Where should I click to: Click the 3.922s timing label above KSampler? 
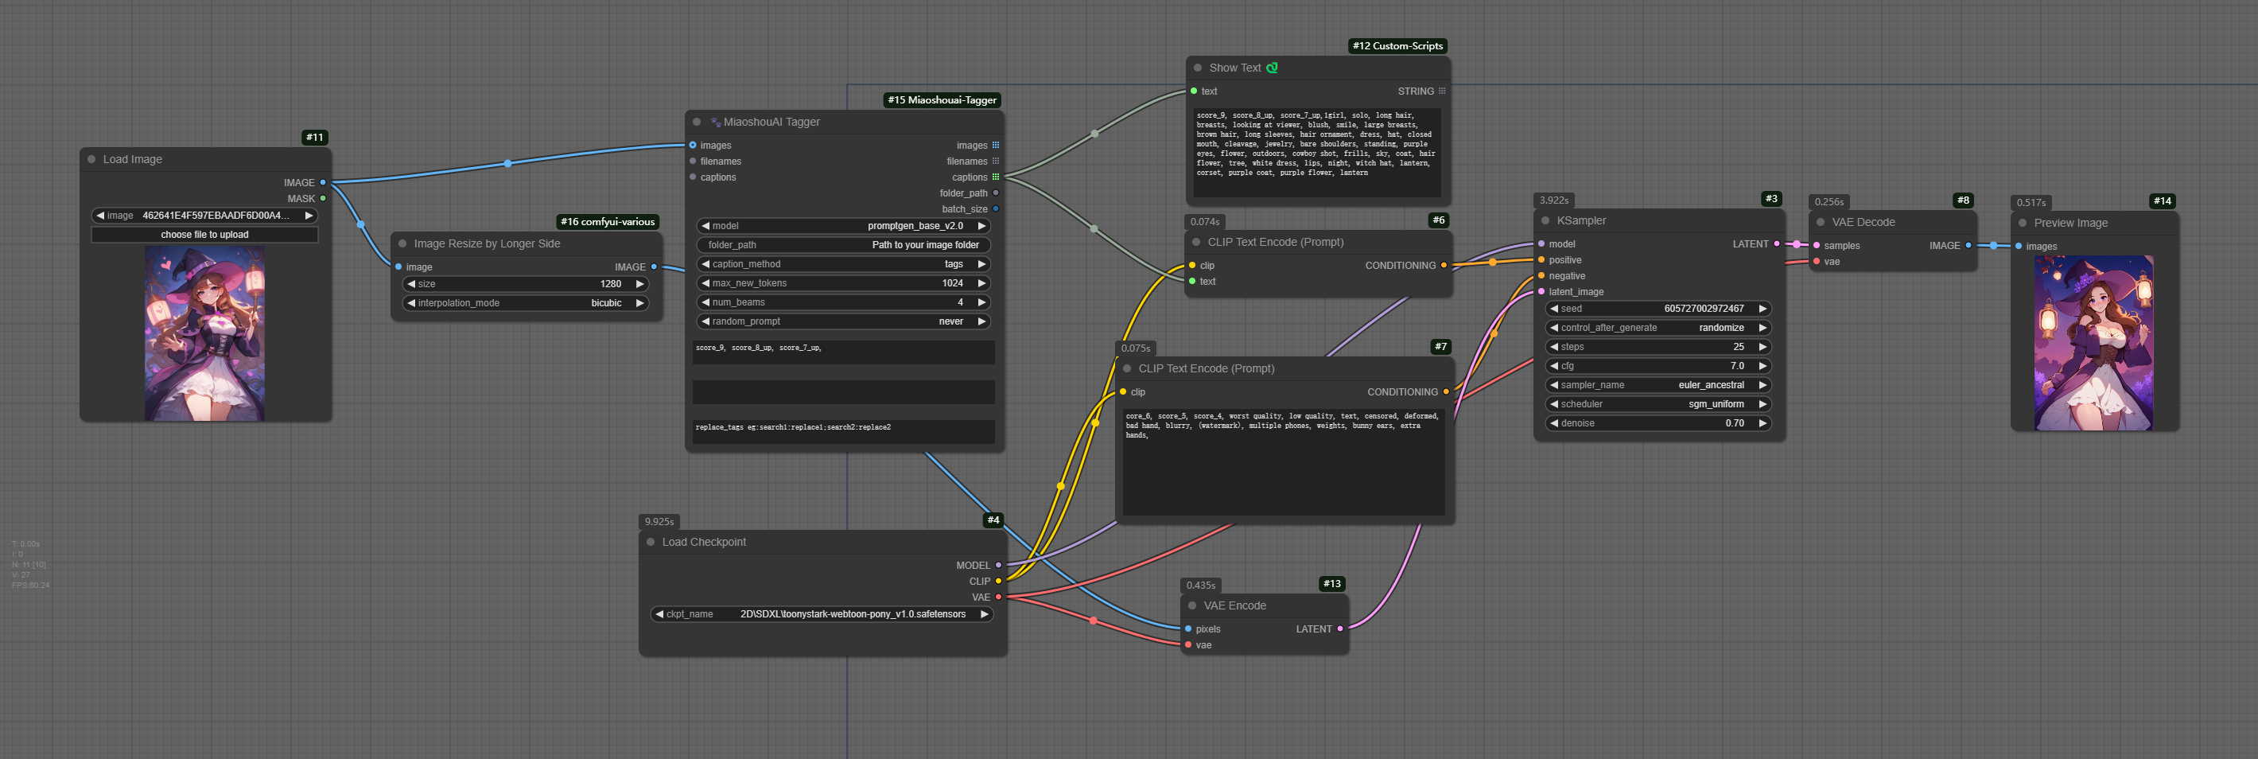(x=1553, y=200)
